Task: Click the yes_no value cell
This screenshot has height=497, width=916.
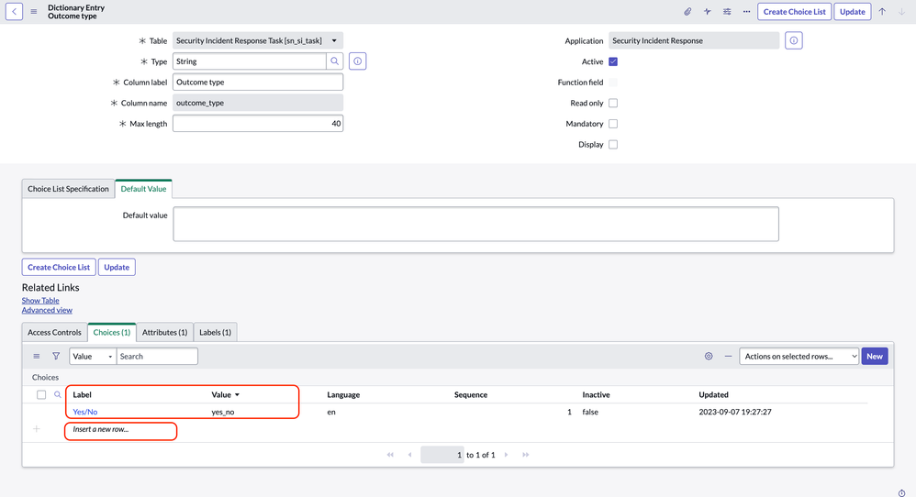Action: (222, 412)
